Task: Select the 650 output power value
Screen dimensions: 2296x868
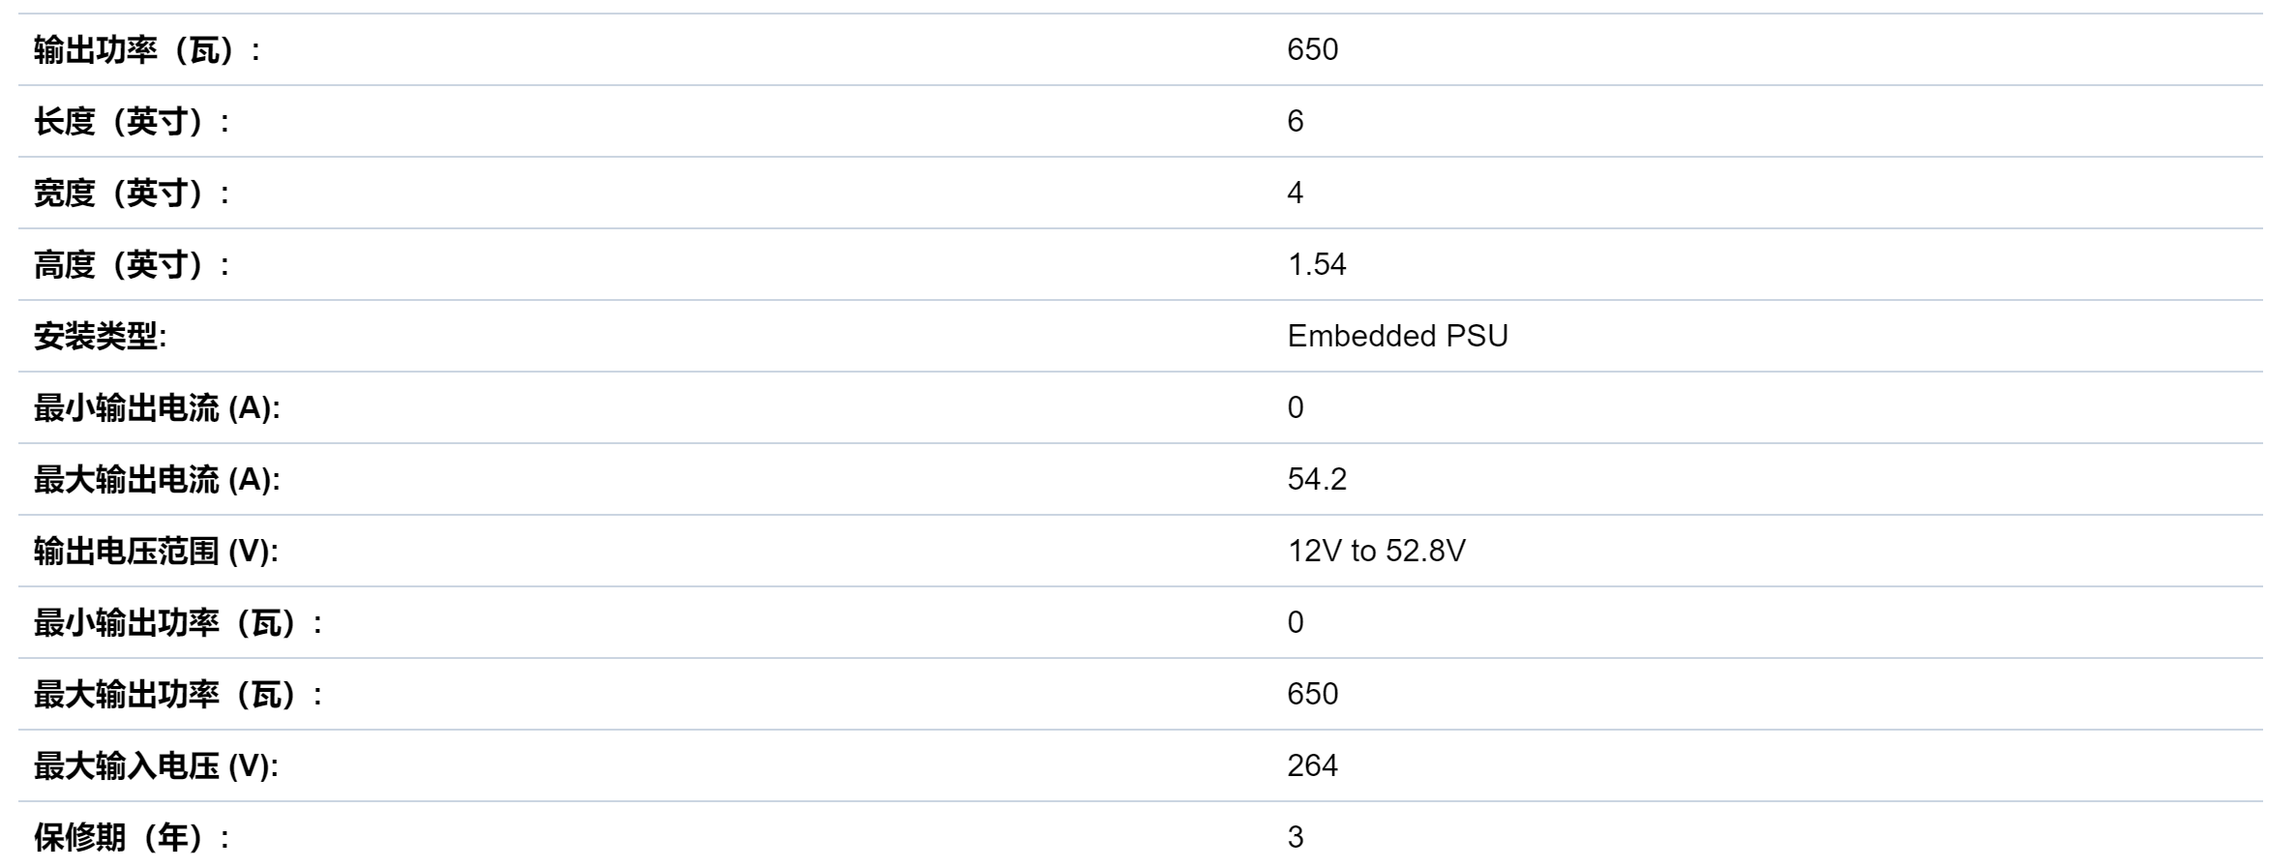Action: pos(1312,49)
